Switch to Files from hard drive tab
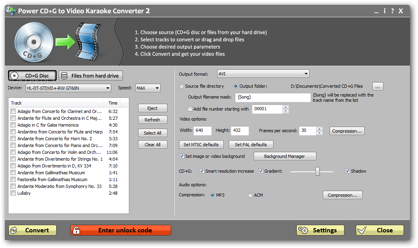Viewport: 418px width, 248px height. (x=91, y=76)
